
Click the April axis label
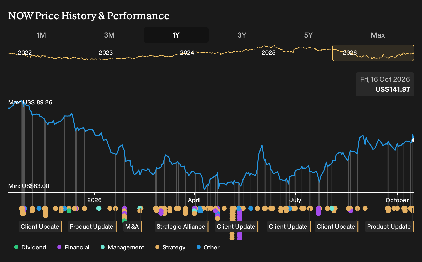click(x=194, y=200)
